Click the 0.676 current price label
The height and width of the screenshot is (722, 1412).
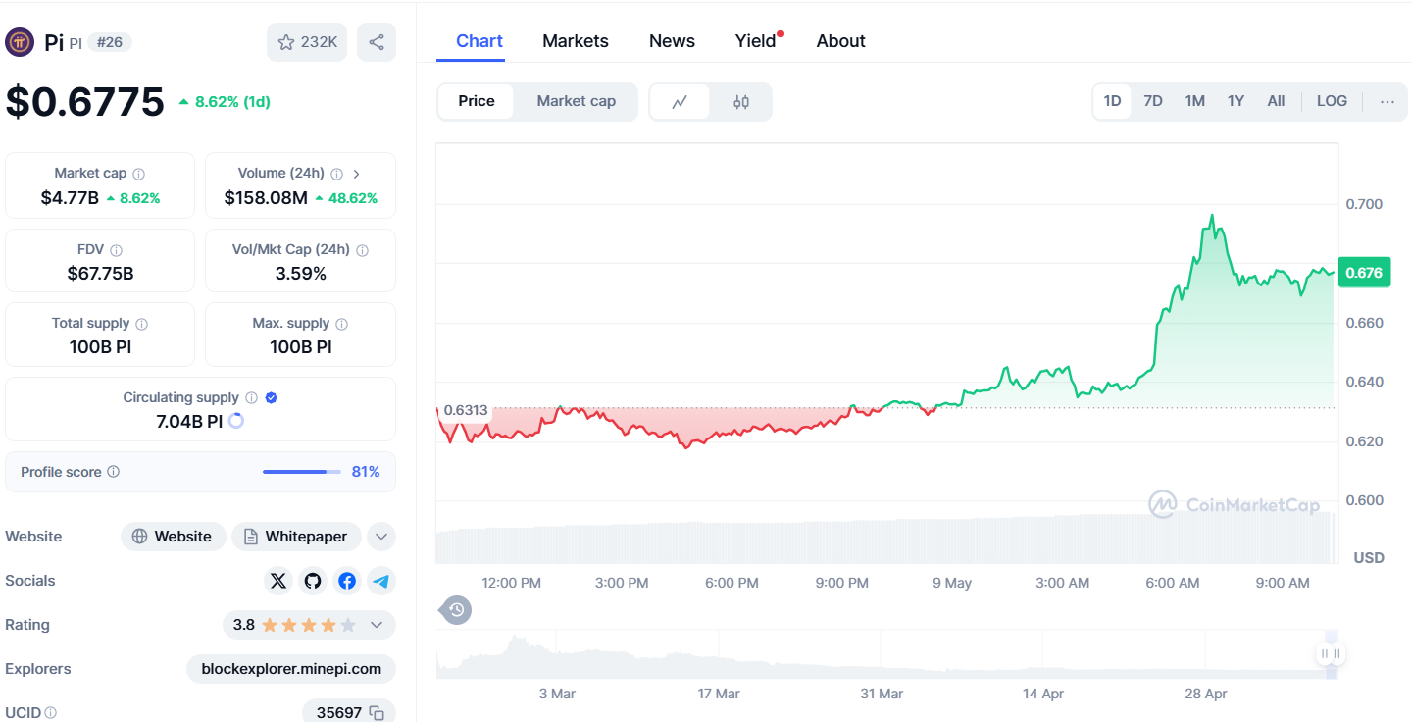(x=1364, y=273)
